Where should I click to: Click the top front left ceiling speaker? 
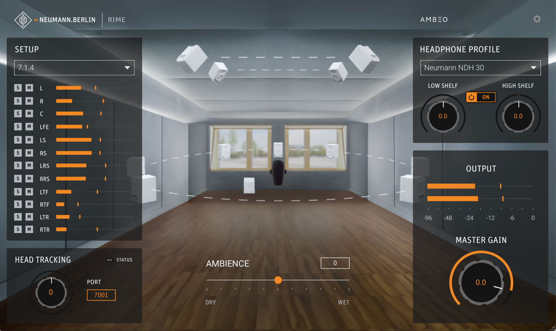[x=192, y=58]
